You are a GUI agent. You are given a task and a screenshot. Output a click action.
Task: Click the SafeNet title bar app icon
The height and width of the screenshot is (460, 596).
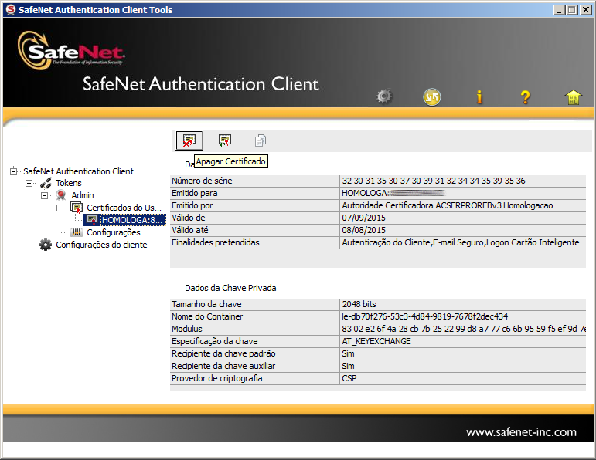tap(11, 9)
